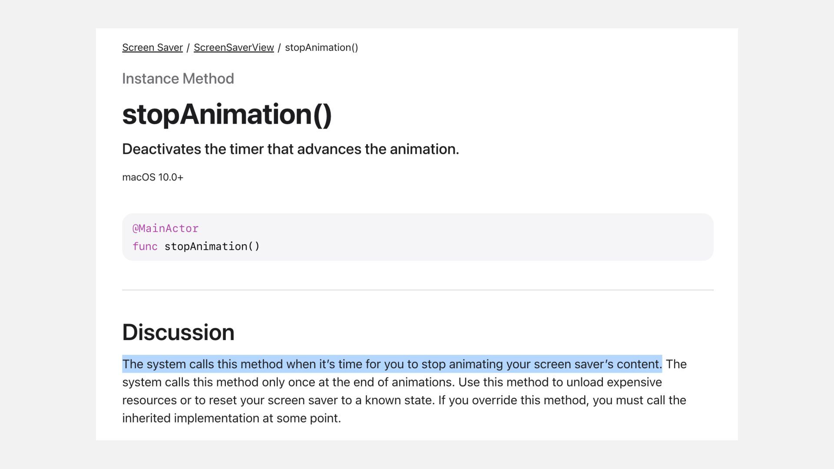Viewport: 834px width, 469px height.
Task: Click the @MainActor attribute in the code
Action: (165, 228)
